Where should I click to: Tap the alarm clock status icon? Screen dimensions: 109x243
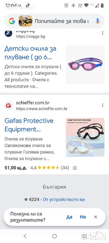pos(66,6)
